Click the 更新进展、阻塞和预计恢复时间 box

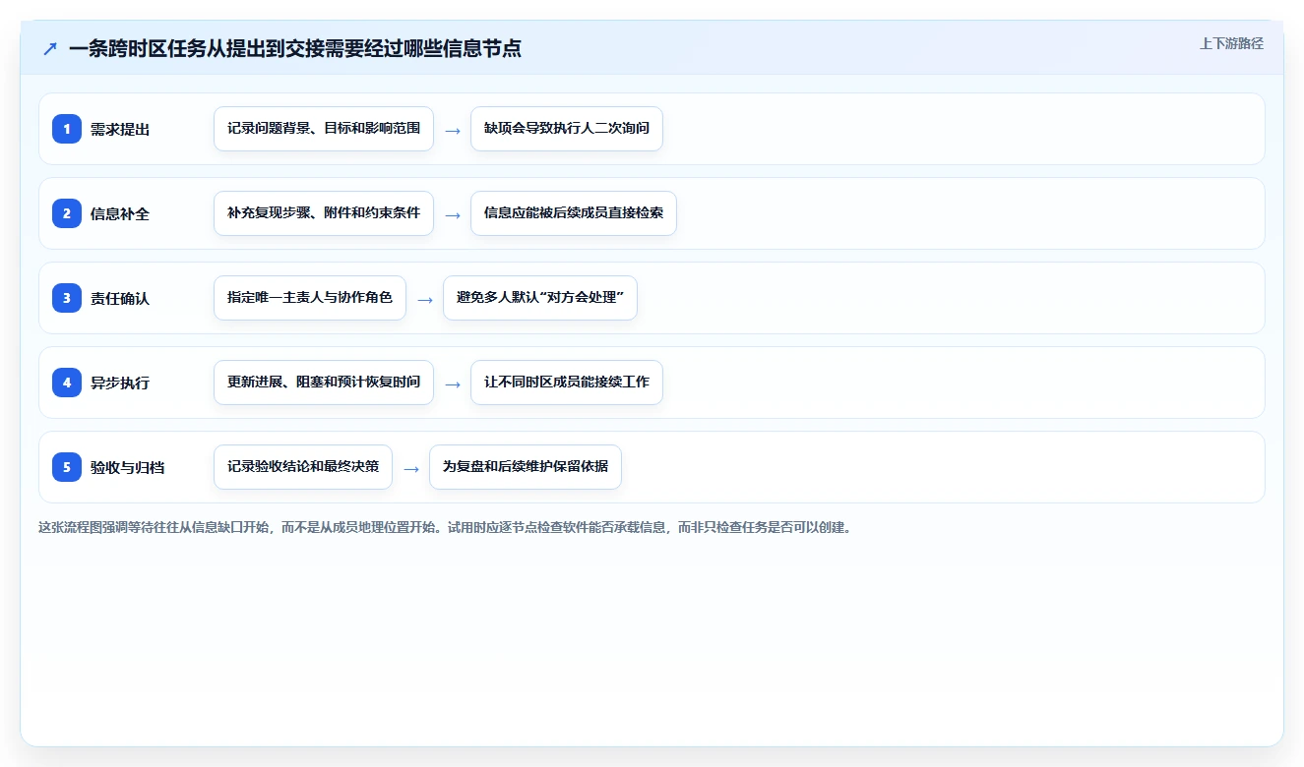pos(324,383)
